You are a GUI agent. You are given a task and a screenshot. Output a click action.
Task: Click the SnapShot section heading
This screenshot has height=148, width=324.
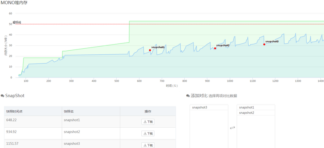coord(15,96)
